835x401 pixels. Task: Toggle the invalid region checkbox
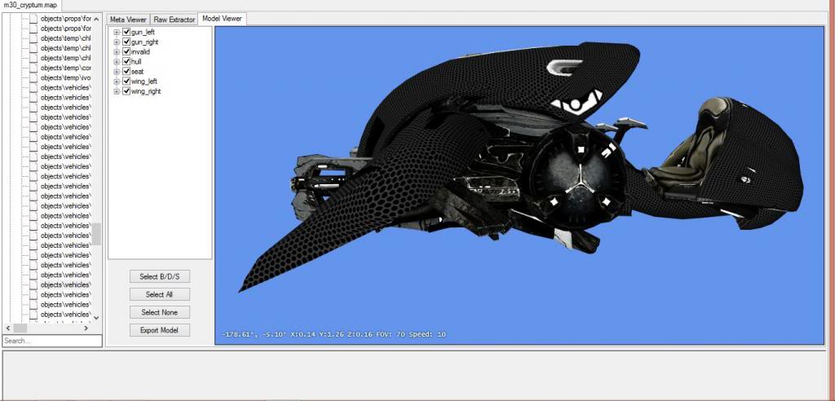click(x=126, y=51)
